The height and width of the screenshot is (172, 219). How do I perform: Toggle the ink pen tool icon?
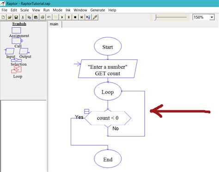click(95, 17)
